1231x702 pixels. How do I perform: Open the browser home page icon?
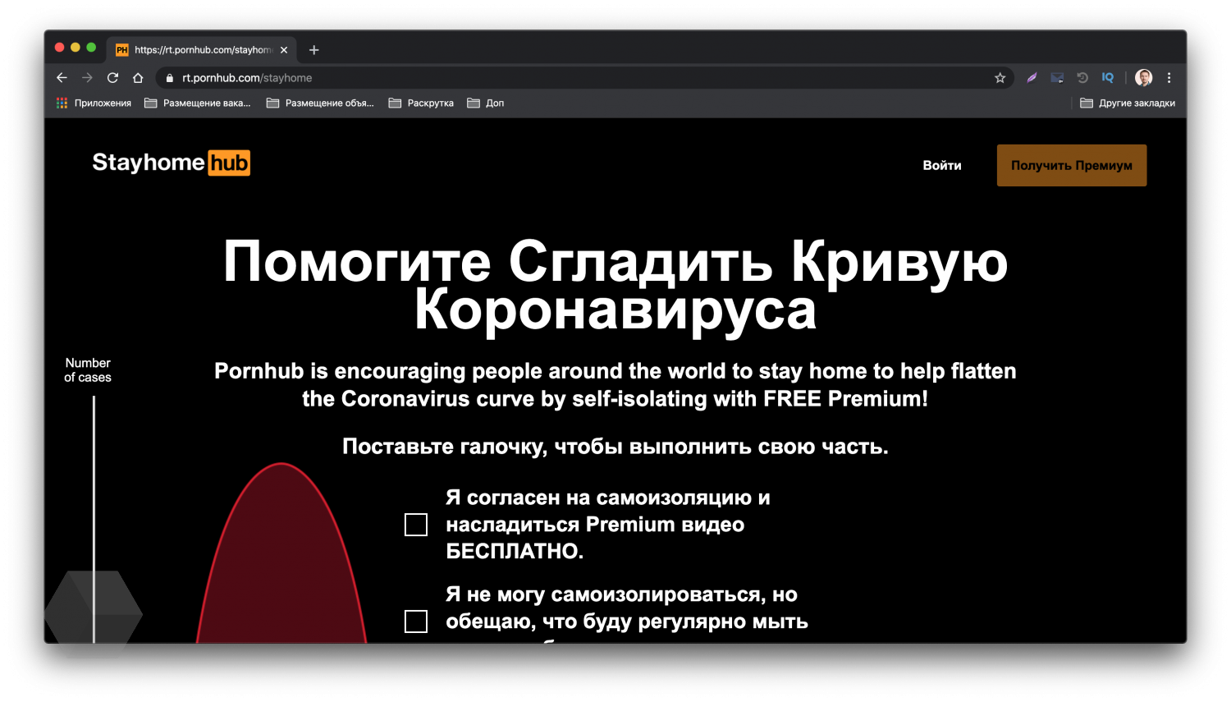coord(138,78)
